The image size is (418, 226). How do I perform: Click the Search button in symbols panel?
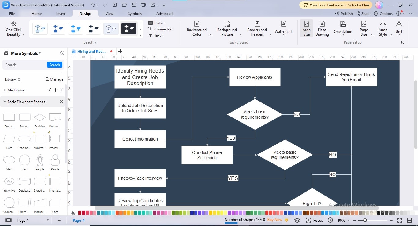[x=54, y=65]
